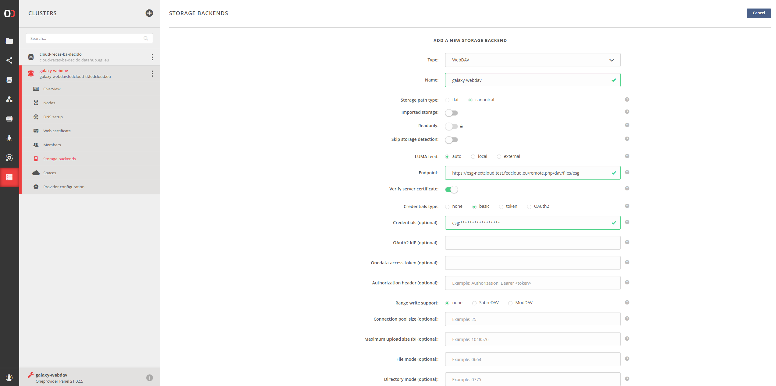
Task: Go to Web certificate section
Action: (x=57, y=131)
